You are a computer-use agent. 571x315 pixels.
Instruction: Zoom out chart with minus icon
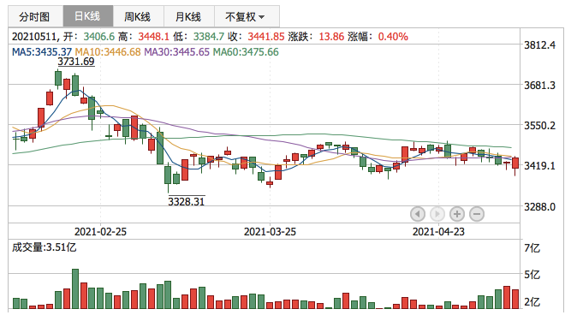pyautogui.click(x=477, y=214)
